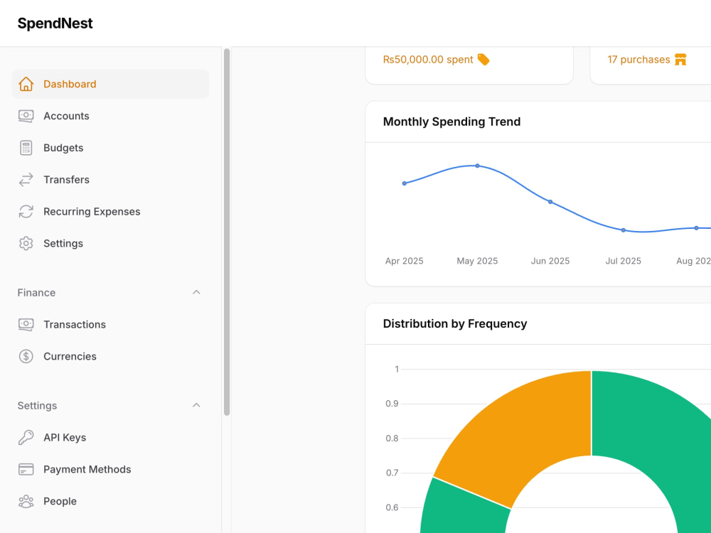Click the Jun 2025 axis label
711x533 pixels.
pyautogui.click(x=550, y=261)
